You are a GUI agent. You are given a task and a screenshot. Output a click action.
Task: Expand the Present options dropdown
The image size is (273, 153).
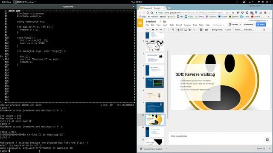[241, 25]
